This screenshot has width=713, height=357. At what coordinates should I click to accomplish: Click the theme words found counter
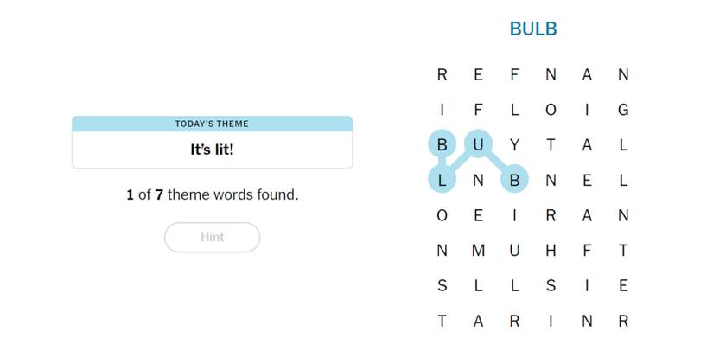point(212,195)
